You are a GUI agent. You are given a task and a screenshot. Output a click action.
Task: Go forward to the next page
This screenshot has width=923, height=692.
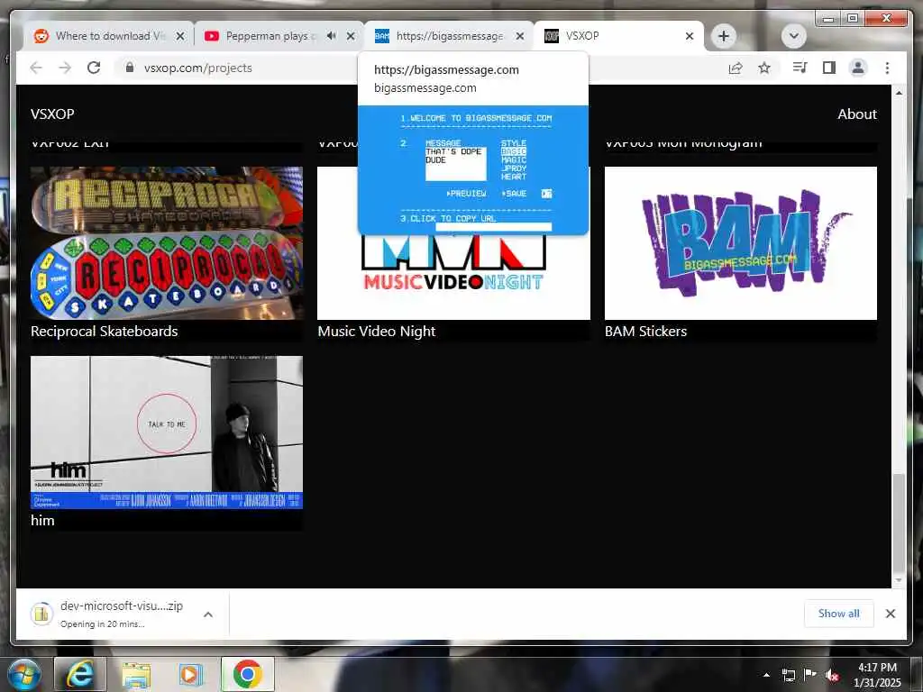[x=65, y=68]
